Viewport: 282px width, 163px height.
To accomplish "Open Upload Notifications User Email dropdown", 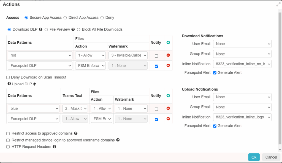I will (242, 97).
